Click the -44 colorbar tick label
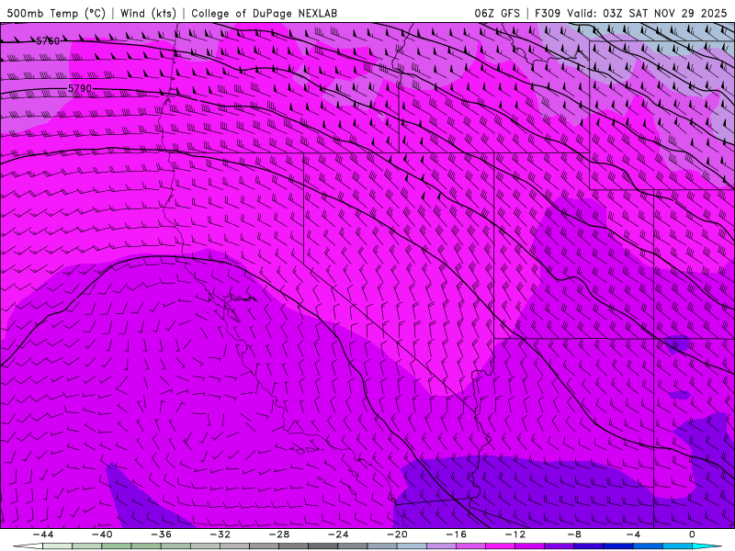Image resolution: width=735 pixels, height=551 pixels. pyautogui.click(x=43, y=534)
